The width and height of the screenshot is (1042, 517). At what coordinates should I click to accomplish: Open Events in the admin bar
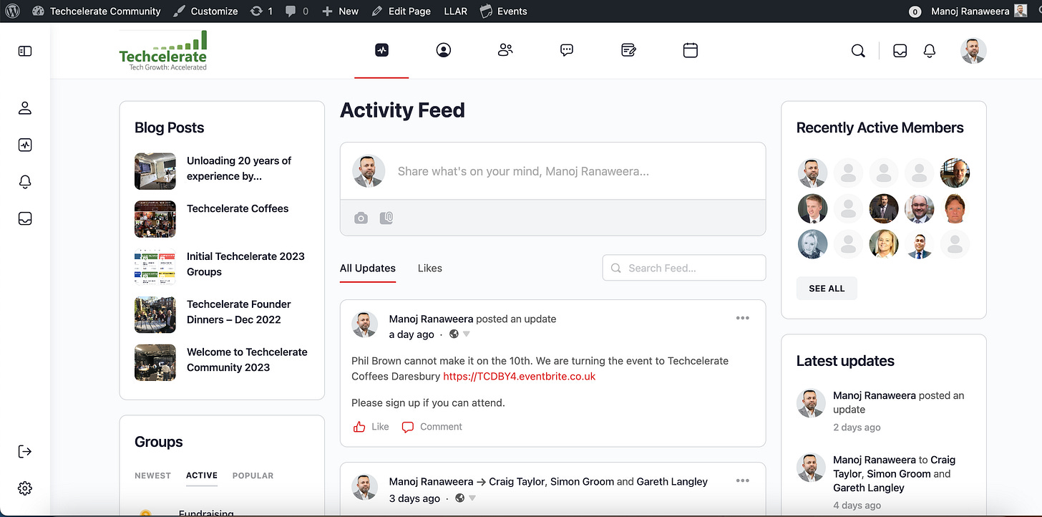click(503, 11)
